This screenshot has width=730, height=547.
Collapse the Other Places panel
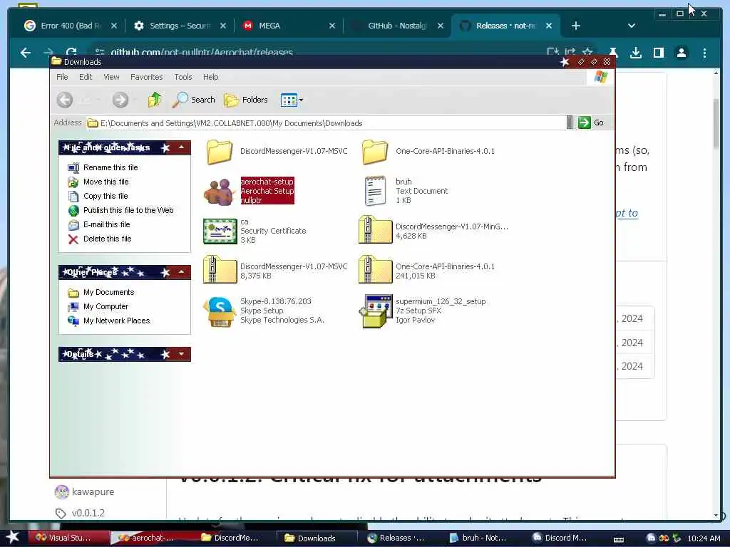point(181,272)
